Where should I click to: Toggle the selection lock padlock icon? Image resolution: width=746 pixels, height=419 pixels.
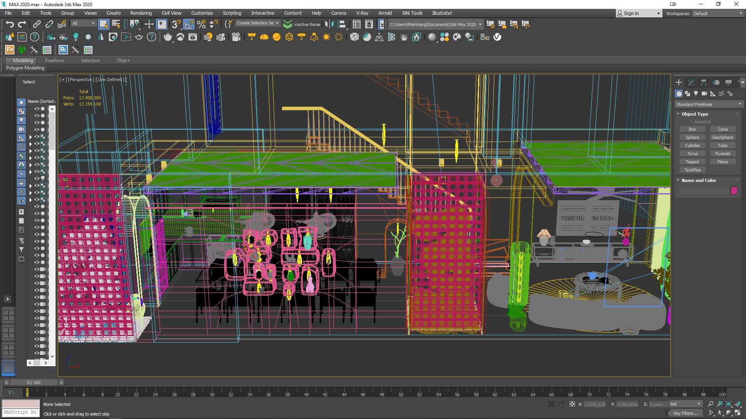(562, 404)
